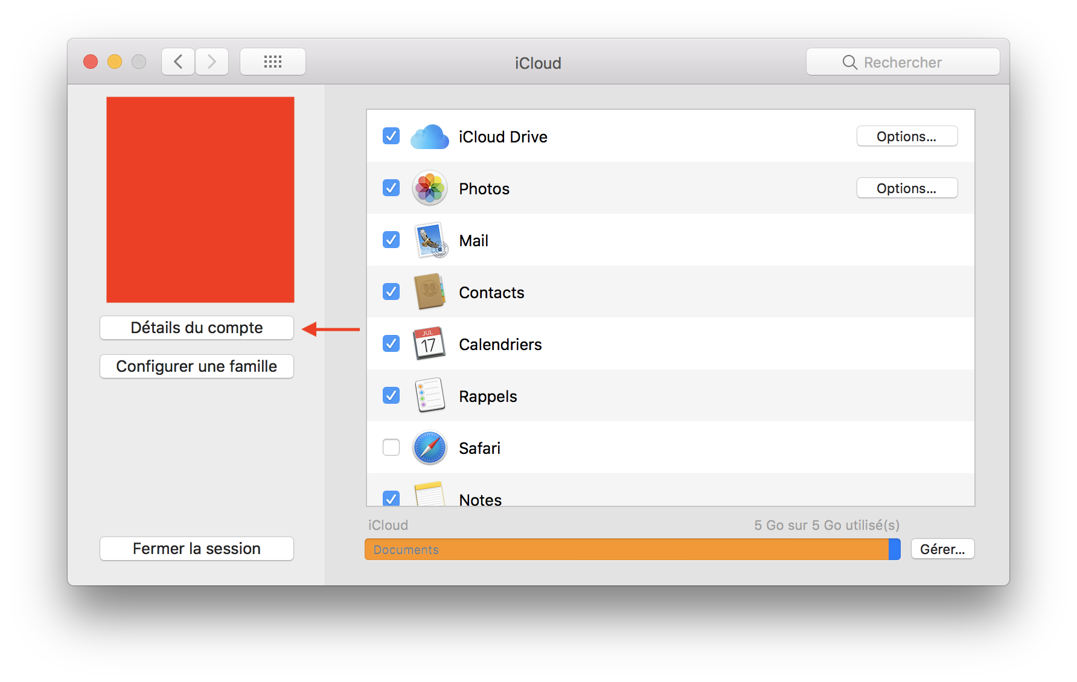1077x682 pixels.
Task: Uncheck the Photos checkbox
Action: (391, 188)
